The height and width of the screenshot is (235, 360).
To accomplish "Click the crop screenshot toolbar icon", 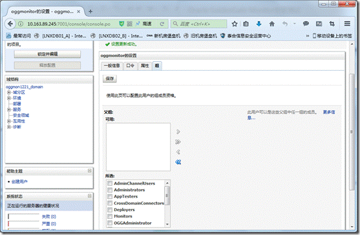I will 332,24.
